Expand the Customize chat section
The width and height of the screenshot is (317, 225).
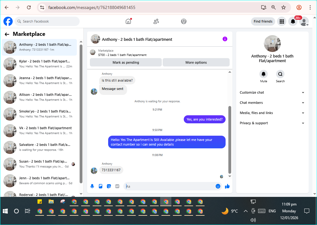coord(272,92)
